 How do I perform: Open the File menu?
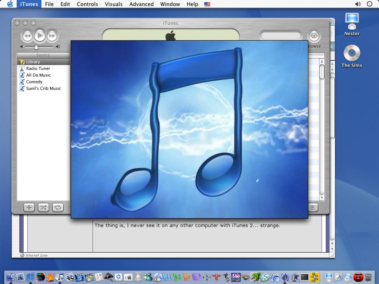[x=49, y=4]
